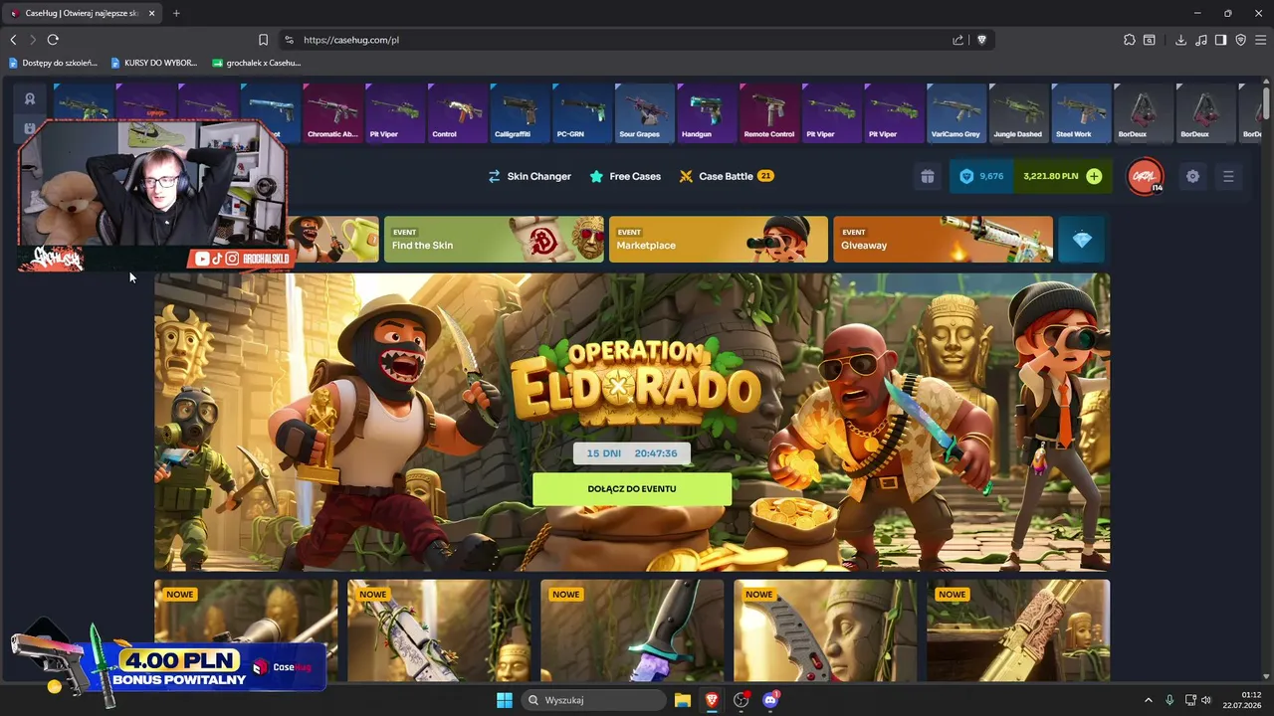Click the address bar URL casehug.com/pl
Screen dimensions: 1274x716
pos(351,40)
